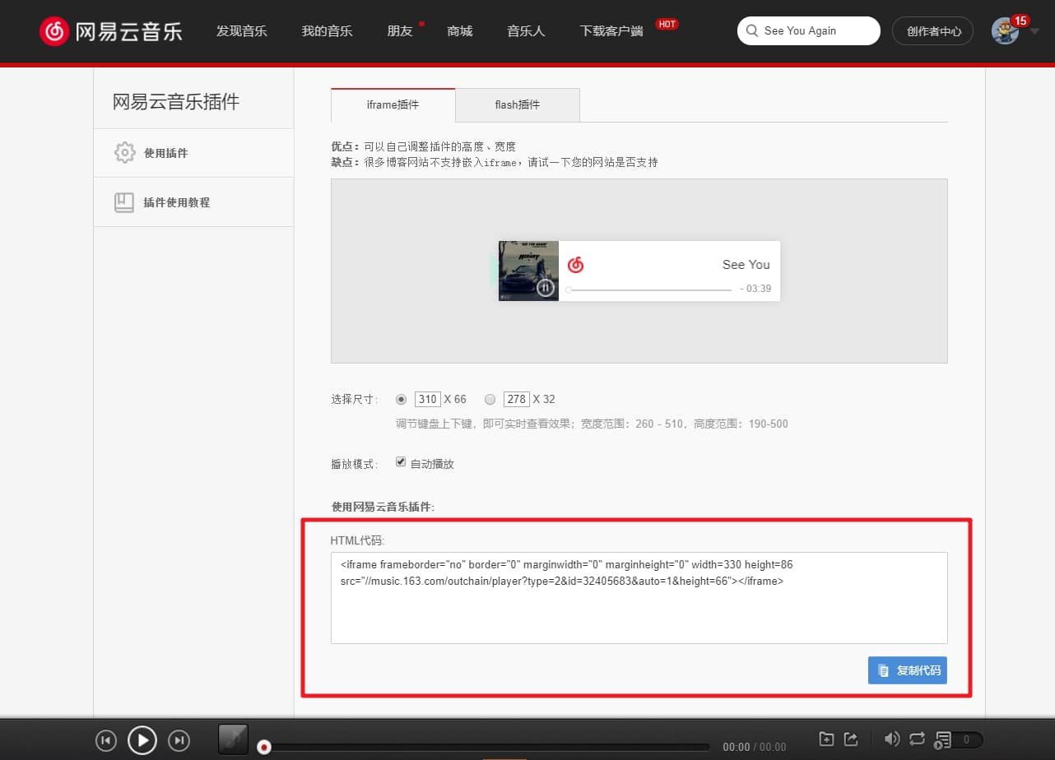Image resolution: width=1055 pixels, height=760 pixels.
Task: Click the add-to-collection folder icon
Action: 827,739
